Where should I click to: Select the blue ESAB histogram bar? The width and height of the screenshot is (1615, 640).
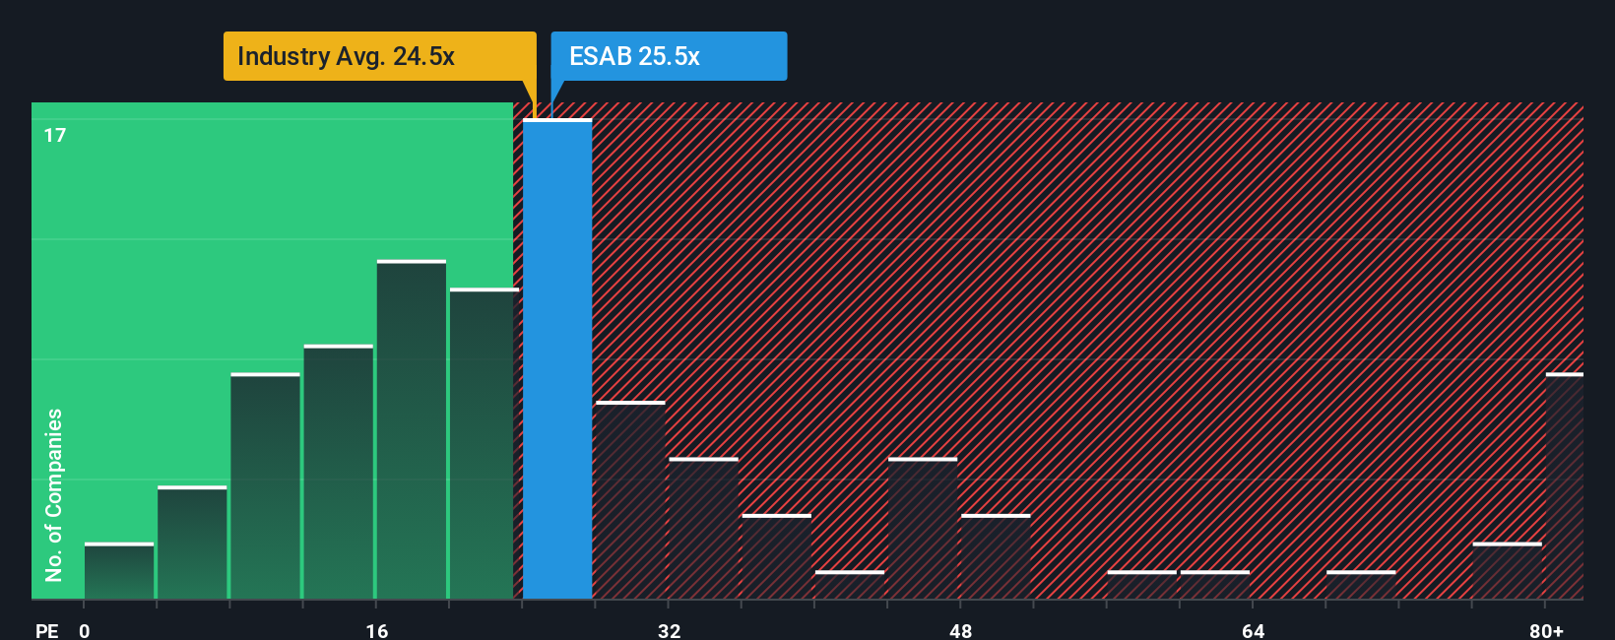(x=557, y=359)
